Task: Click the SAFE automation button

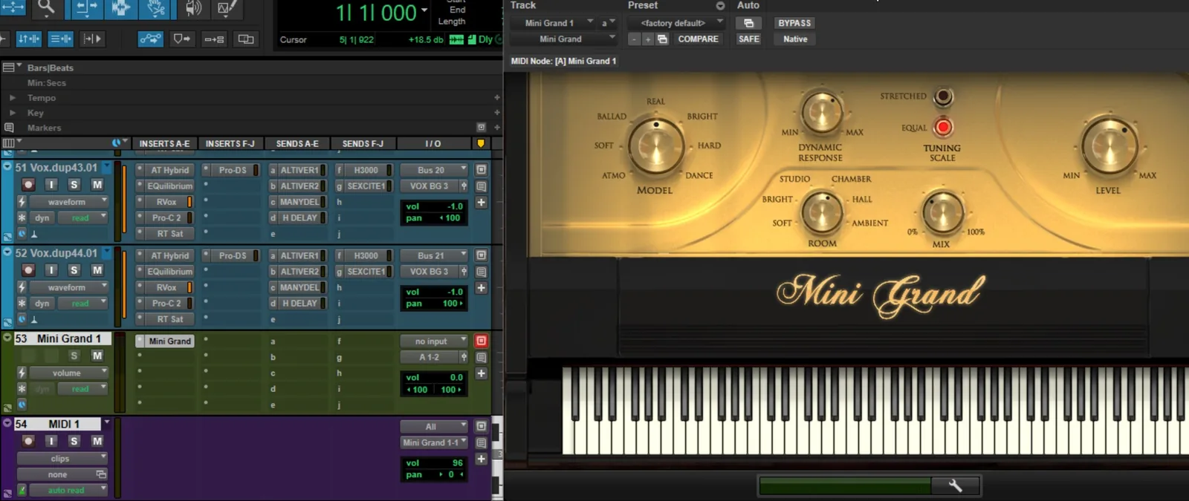Action: pos(748,39)
